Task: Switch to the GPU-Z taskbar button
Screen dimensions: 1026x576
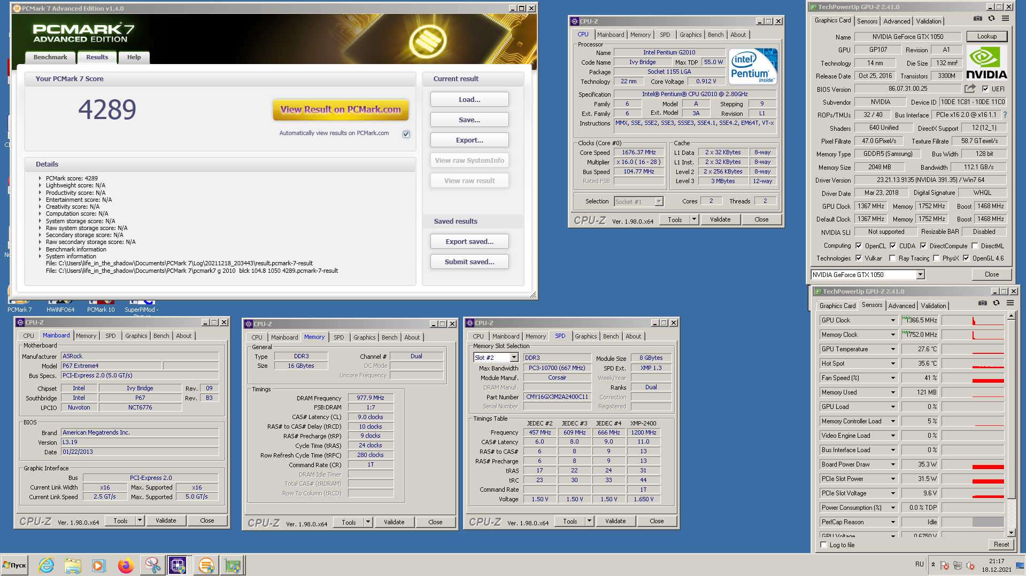Action: 233,565
